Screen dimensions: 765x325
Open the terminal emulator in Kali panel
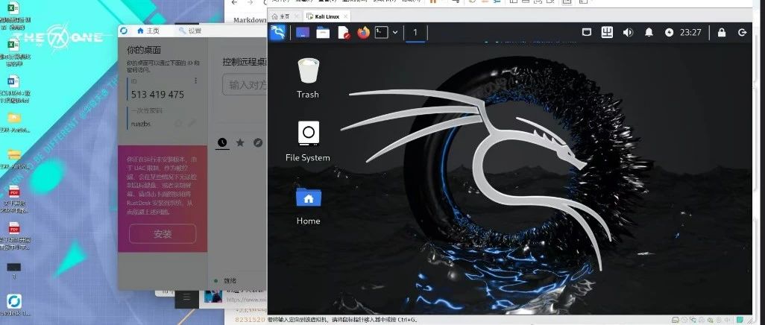click(382, 33)
